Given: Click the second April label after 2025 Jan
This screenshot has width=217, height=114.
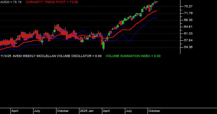Looking at the screenshot, I should click(x=106, y=111).
